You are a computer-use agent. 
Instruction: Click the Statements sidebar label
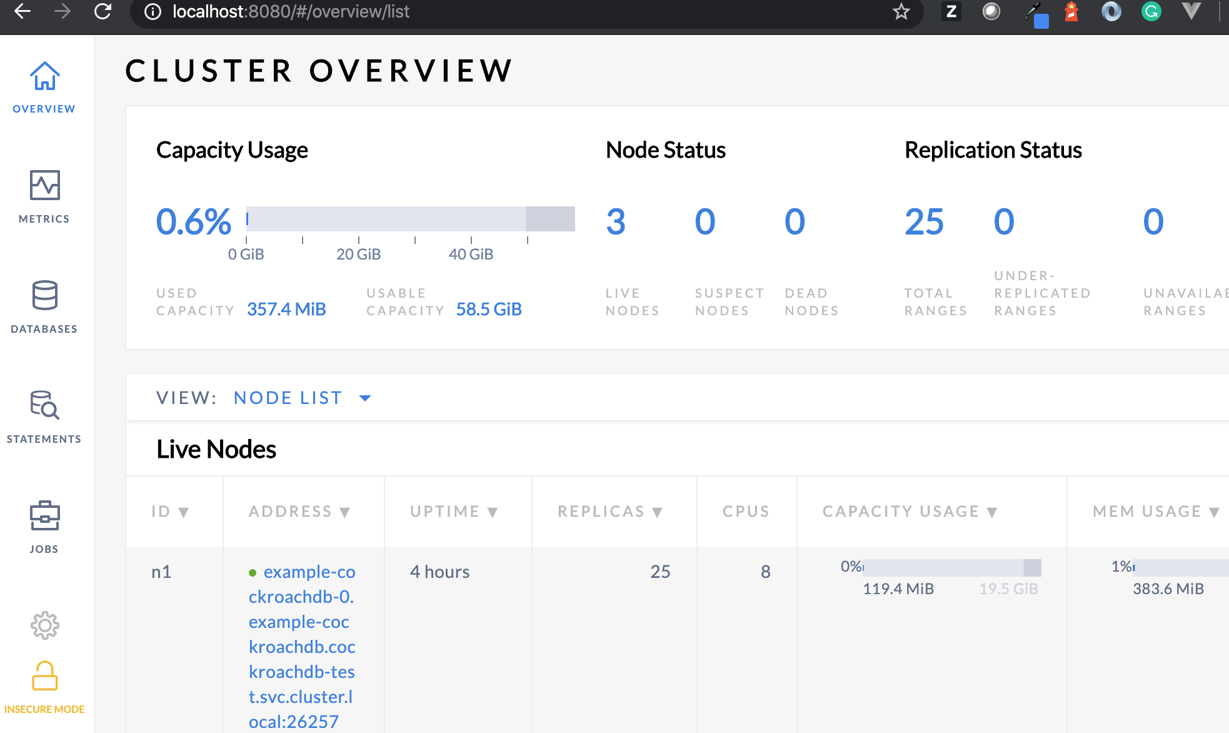pos(44,439)
